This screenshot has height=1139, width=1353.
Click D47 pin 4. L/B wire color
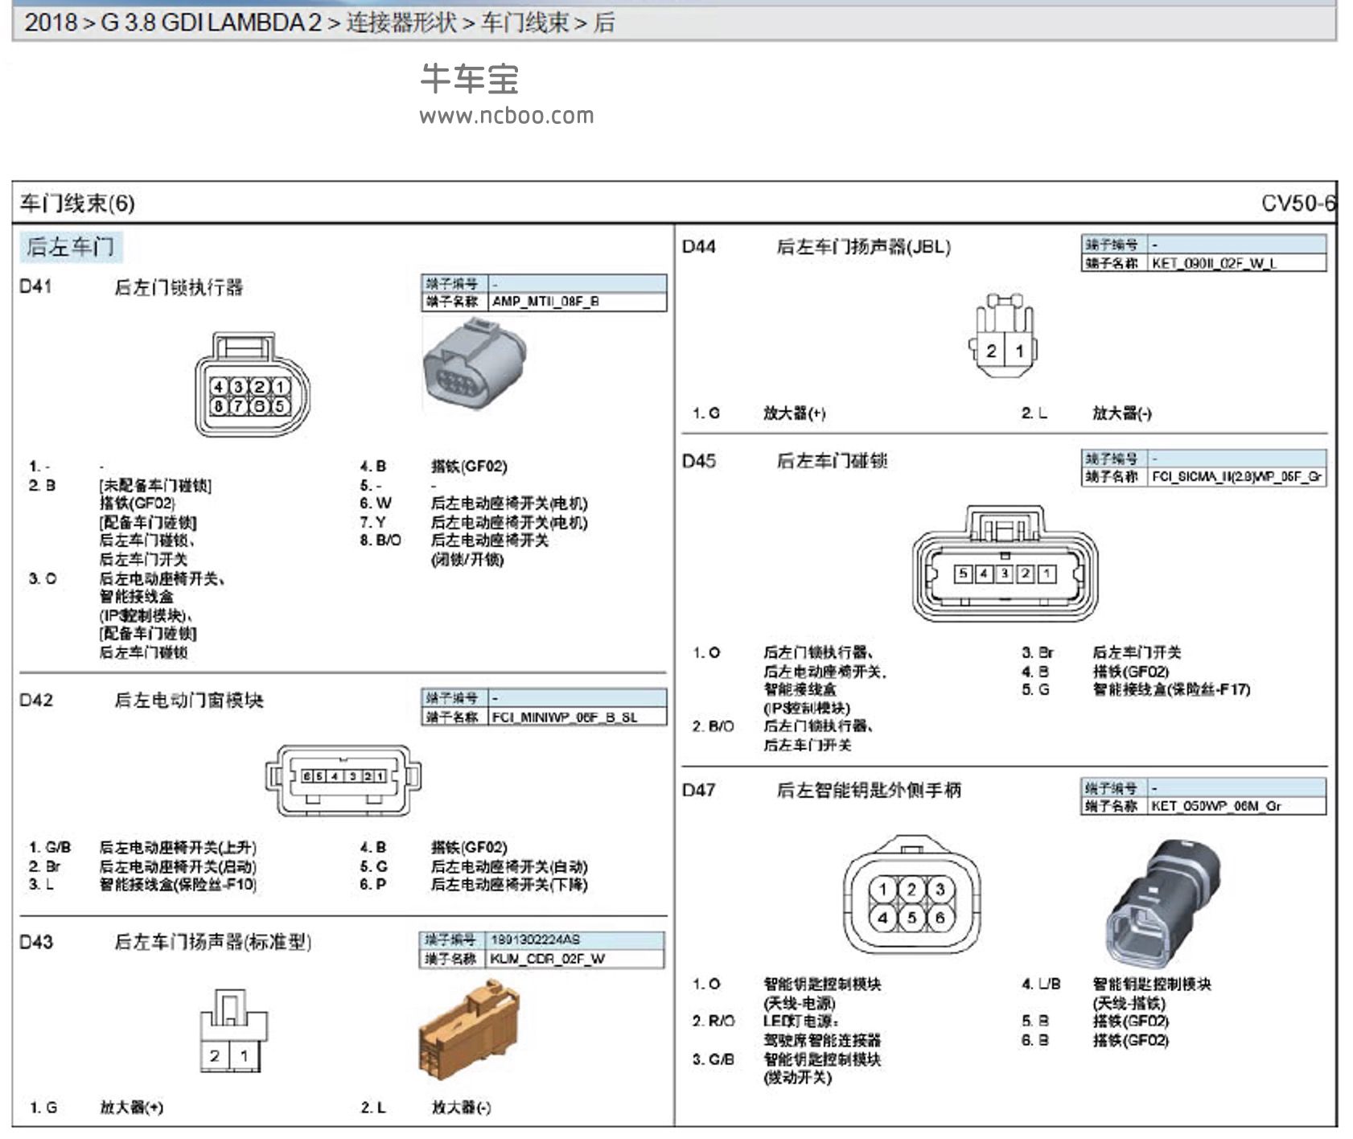point(1041,984)
